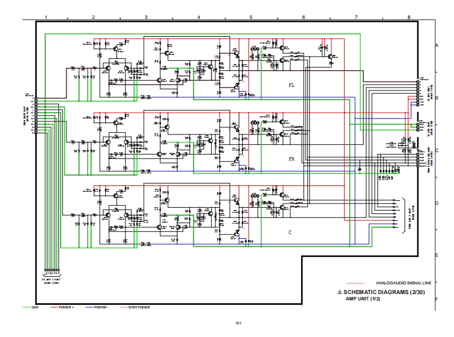
Task: Click column marker 4 on top ruler
Action: (199, 18)
